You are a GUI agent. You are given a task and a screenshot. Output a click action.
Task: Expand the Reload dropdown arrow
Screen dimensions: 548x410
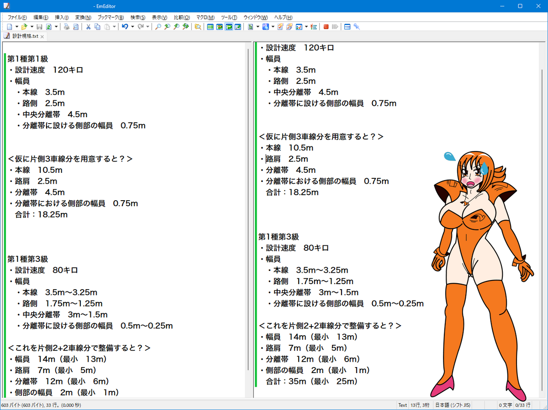click(x=56, y=27)
